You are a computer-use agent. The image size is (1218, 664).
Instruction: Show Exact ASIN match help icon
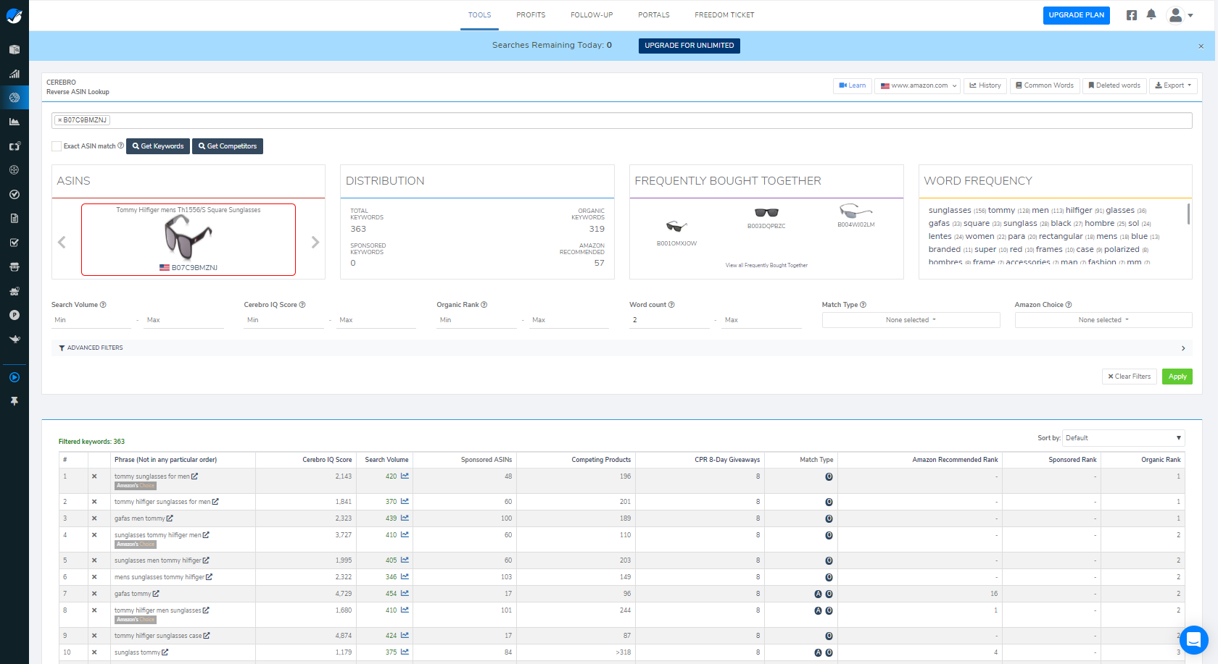120,146
